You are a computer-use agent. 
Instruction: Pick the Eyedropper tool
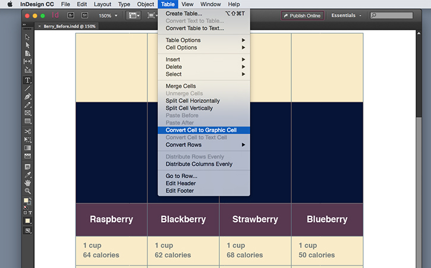pyautogui.click(x=27, y=175)
